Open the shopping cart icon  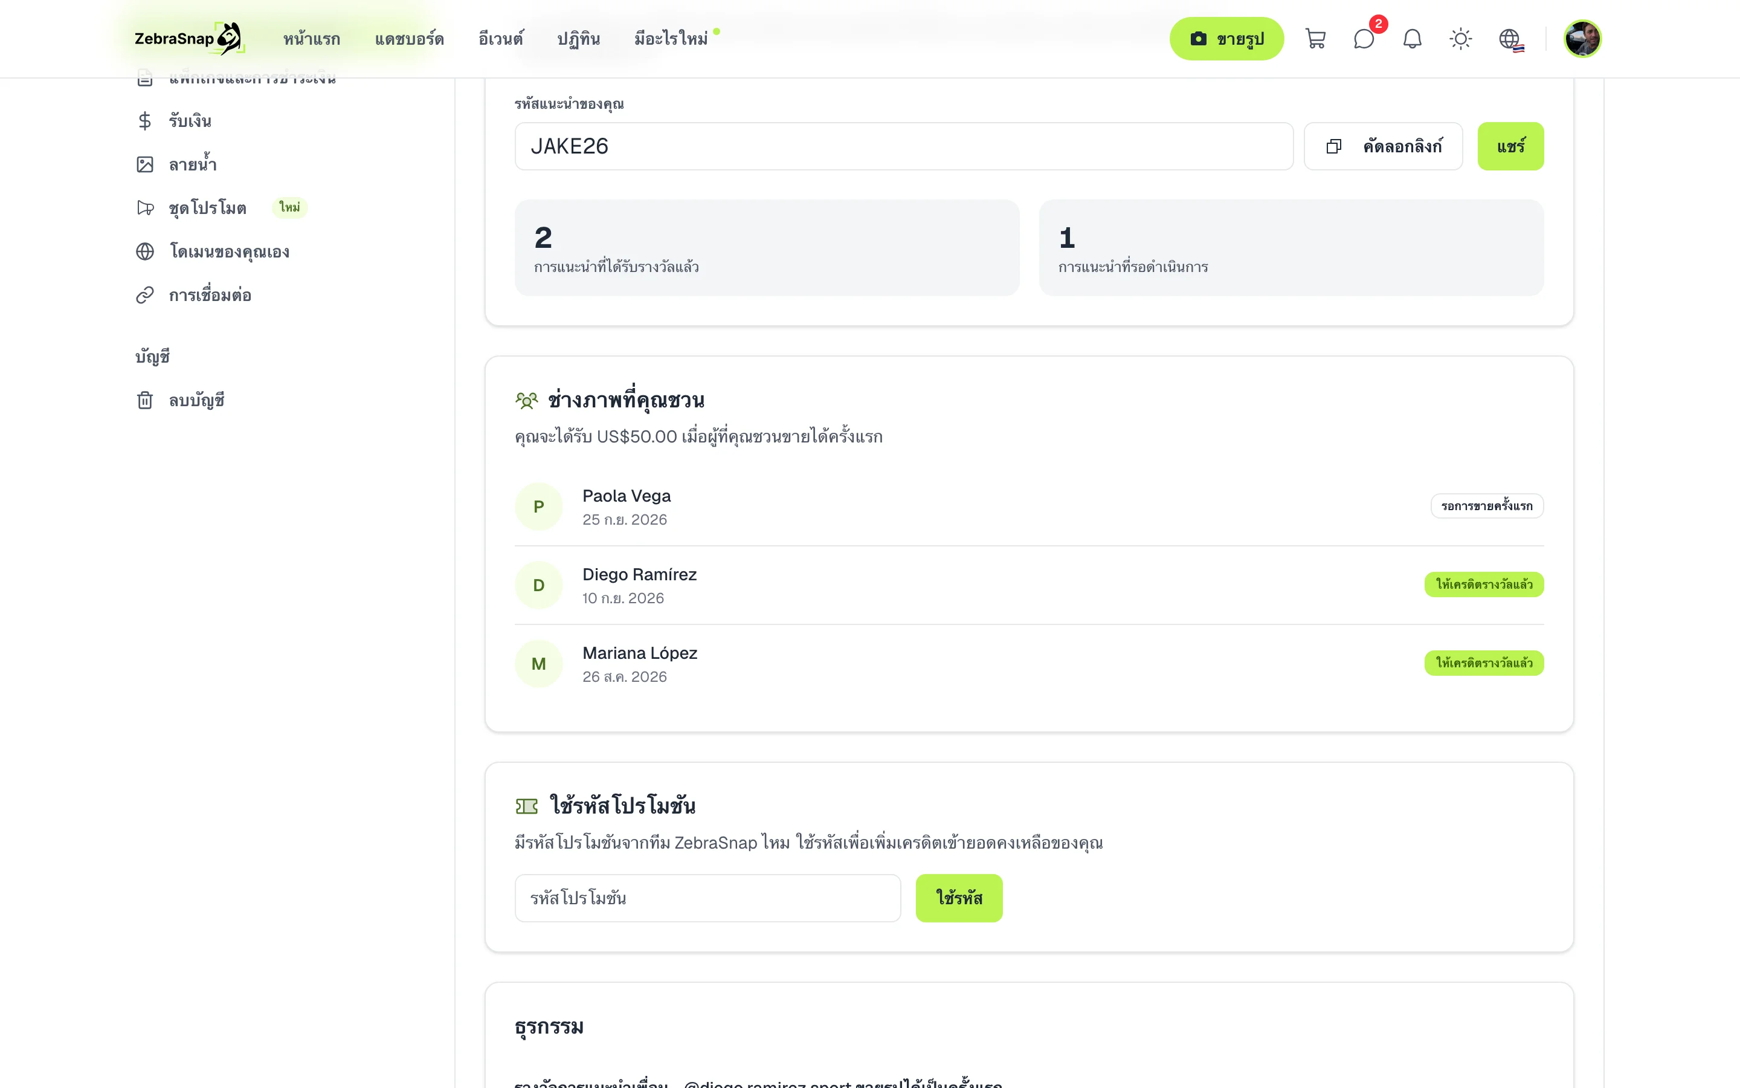click(x=1315, y=39)
